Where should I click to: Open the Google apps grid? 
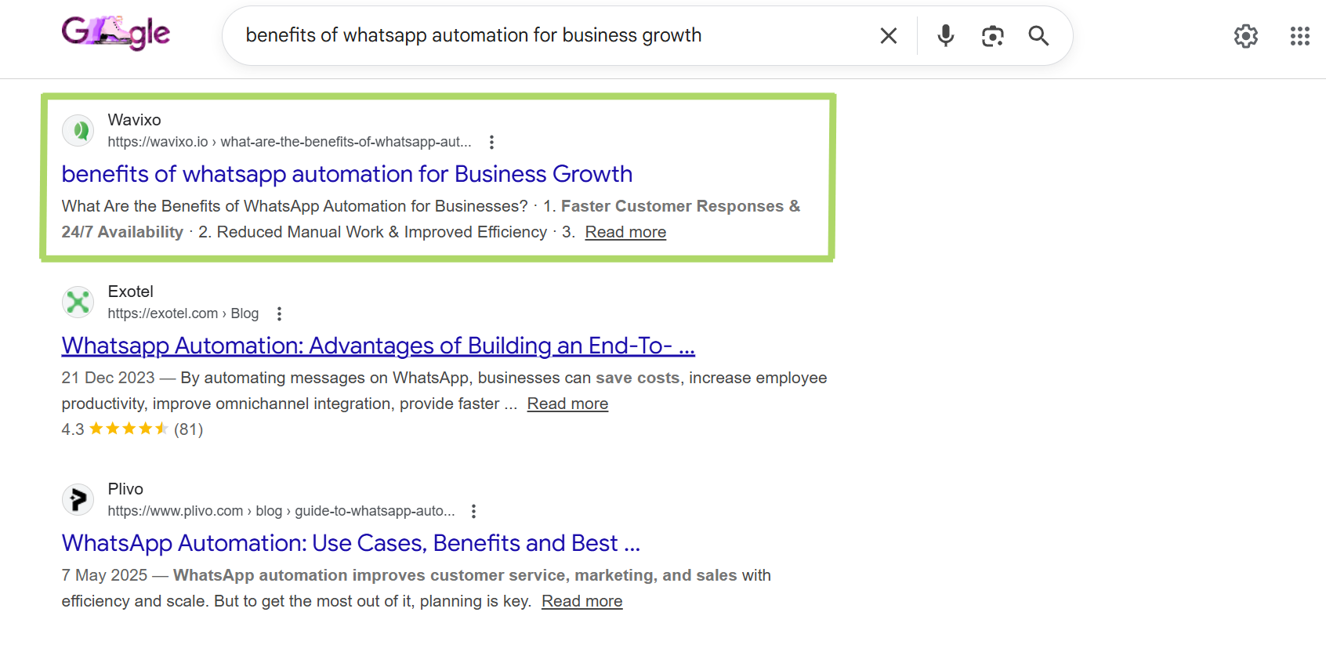[x=1299, y=36]
